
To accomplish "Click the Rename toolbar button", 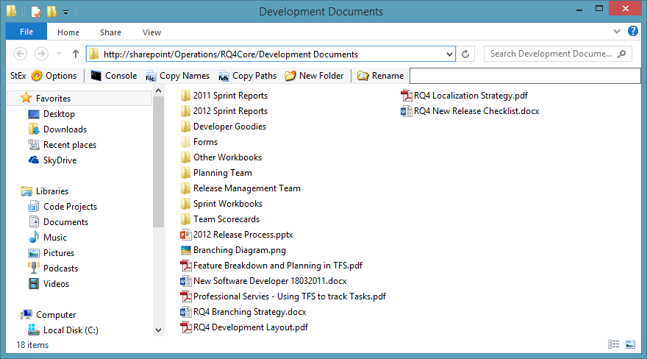I will coord(380,76).
